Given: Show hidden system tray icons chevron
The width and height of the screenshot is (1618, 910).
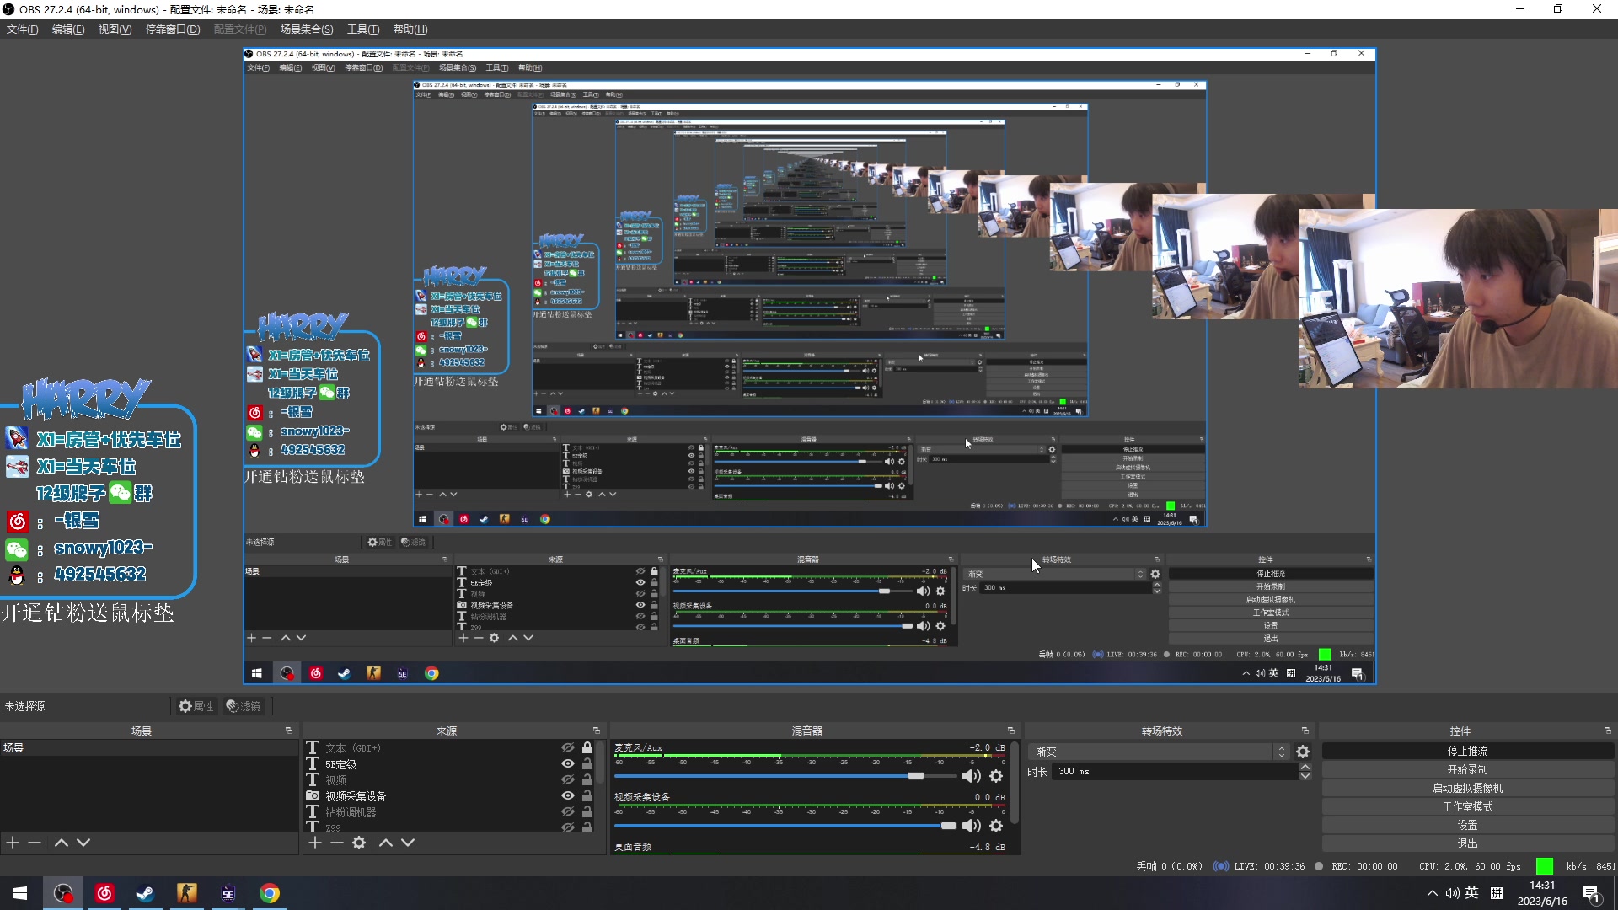Looking at the screenshot, I should coord(1432,893).
